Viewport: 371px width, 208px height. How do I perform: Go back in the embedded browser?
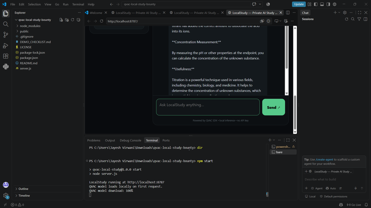[x=89, y=21]
